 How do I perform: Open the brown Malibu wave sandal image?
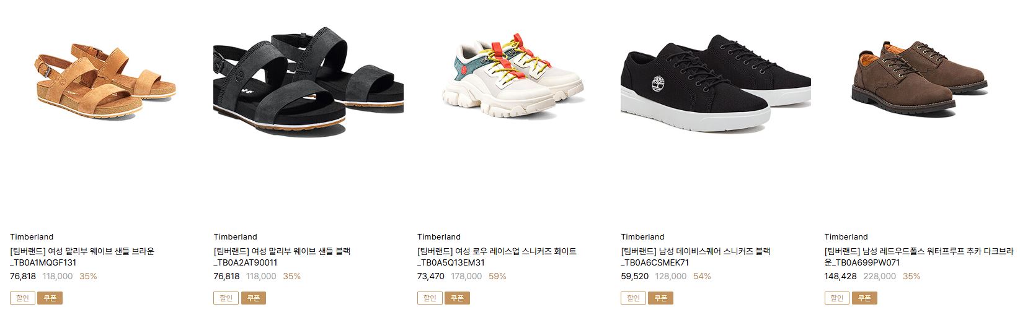105,79
